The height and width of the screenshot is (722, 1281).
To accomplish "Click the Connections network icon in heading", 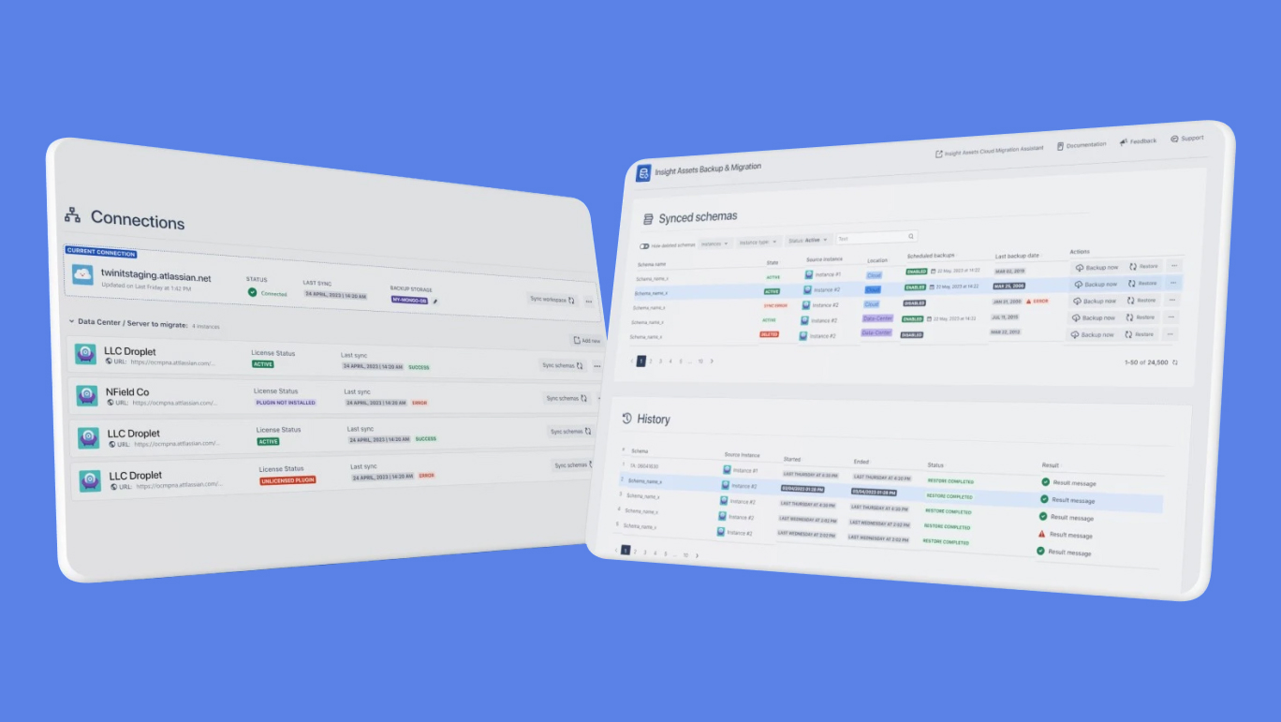I will [72, 214].
